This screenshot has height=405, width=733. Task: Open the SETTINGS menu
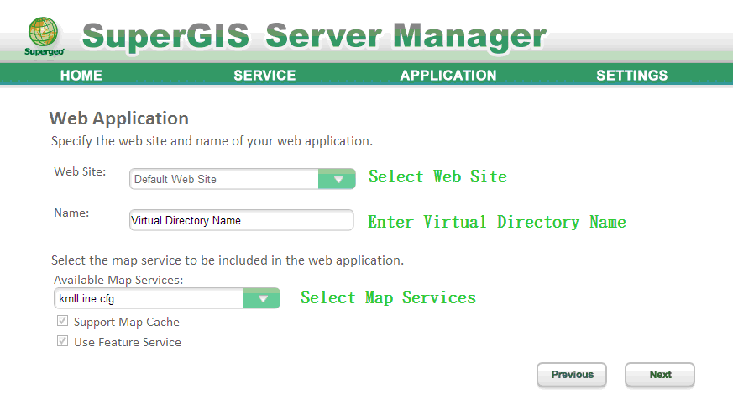coord(631,76)
